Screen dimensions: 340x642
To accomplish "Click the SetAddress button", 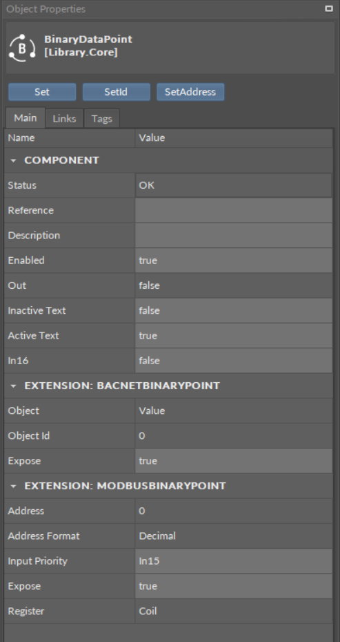I will [190, 92].
